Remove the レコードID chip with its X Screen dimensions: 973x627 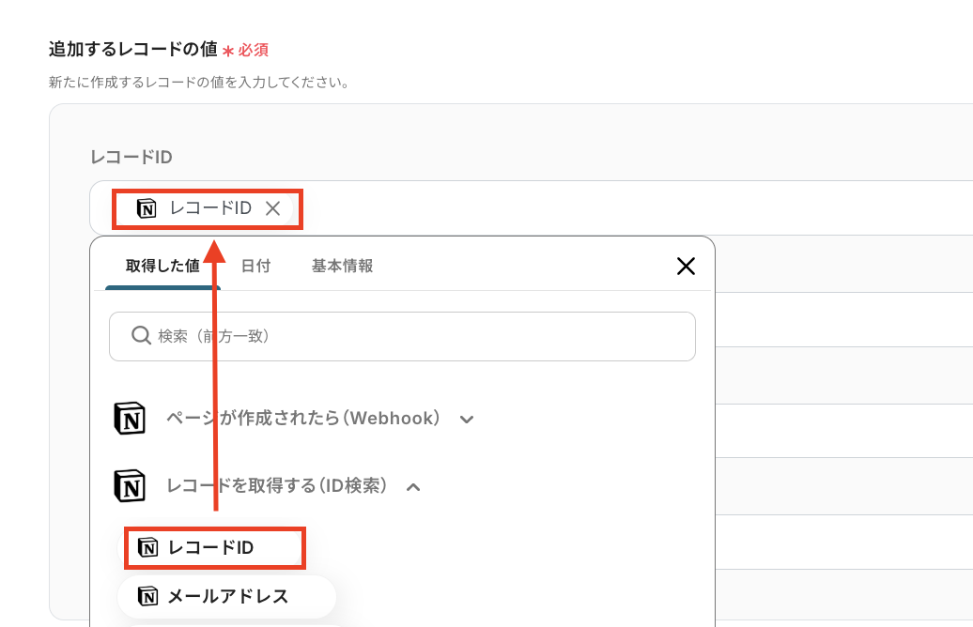(x=273, y=208)
